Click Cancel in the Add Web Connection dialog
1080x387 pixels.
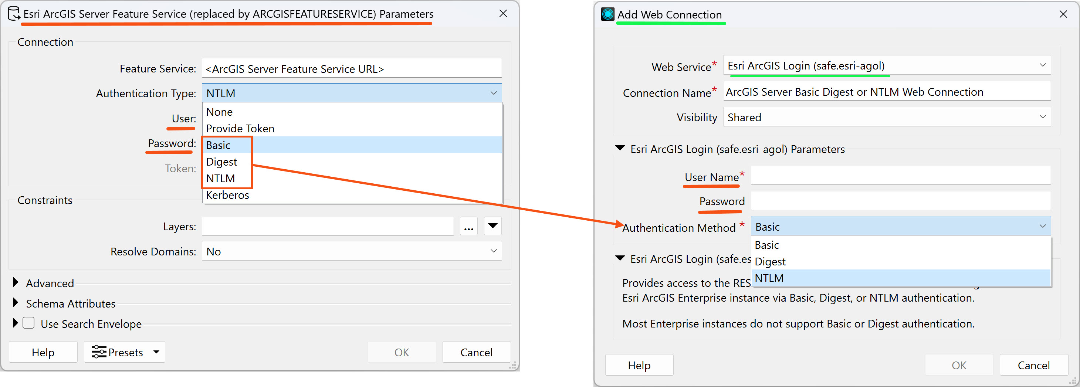pyautogui.click(x=1033, y=365)
